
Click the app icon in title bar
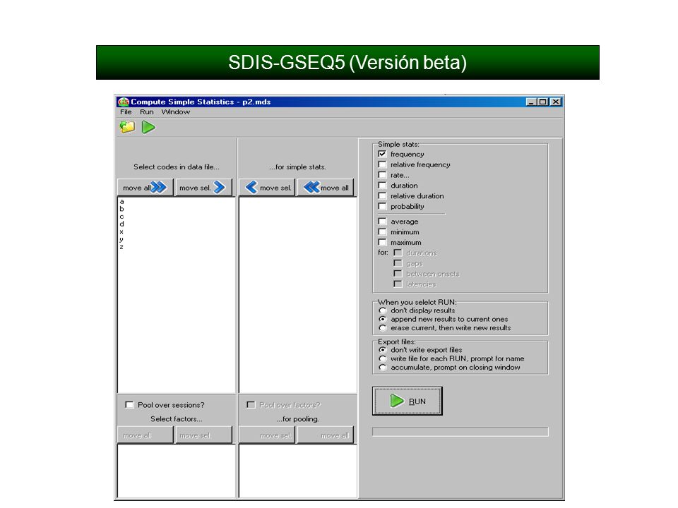pyautogui.click(x=124, y=102)
